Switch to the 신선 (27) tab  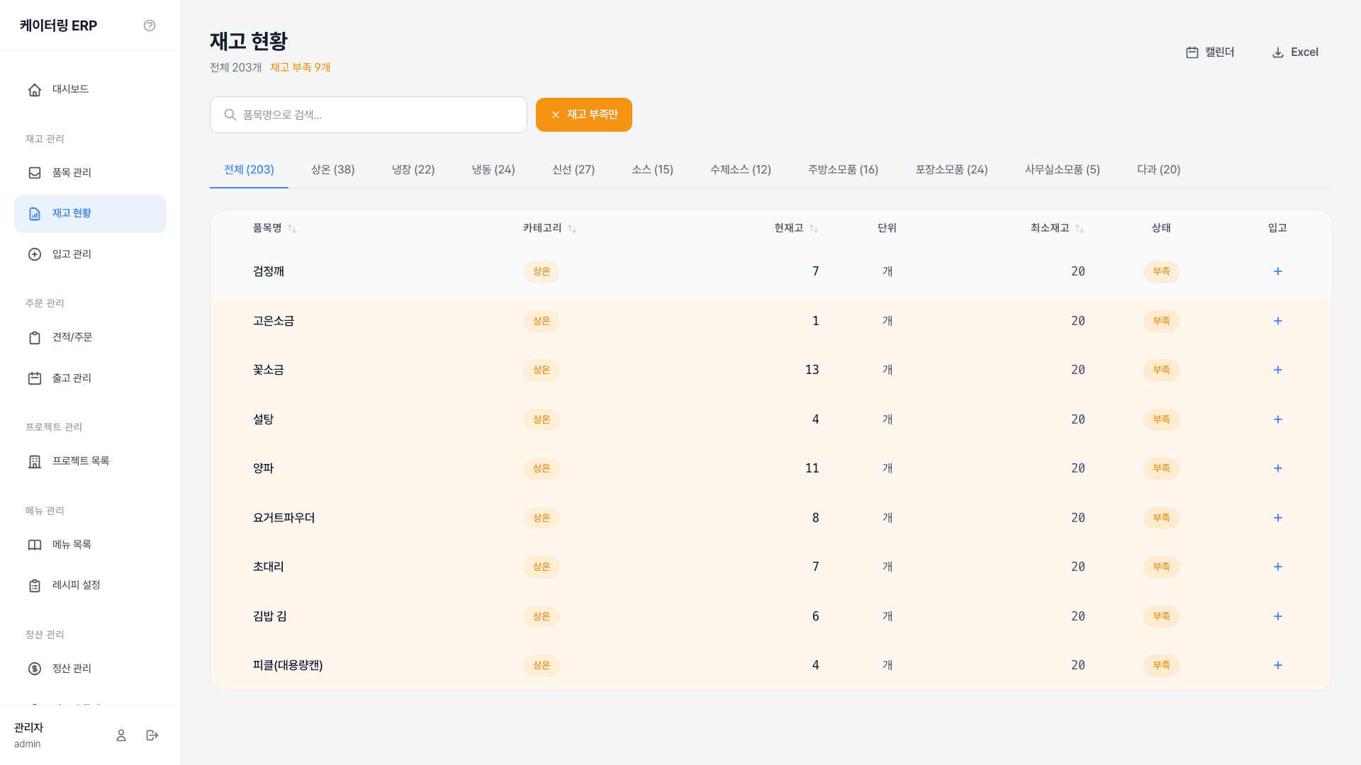coord(573,170)
